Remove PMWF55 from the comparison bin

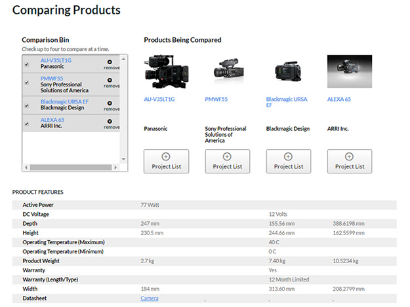point(112,82)
